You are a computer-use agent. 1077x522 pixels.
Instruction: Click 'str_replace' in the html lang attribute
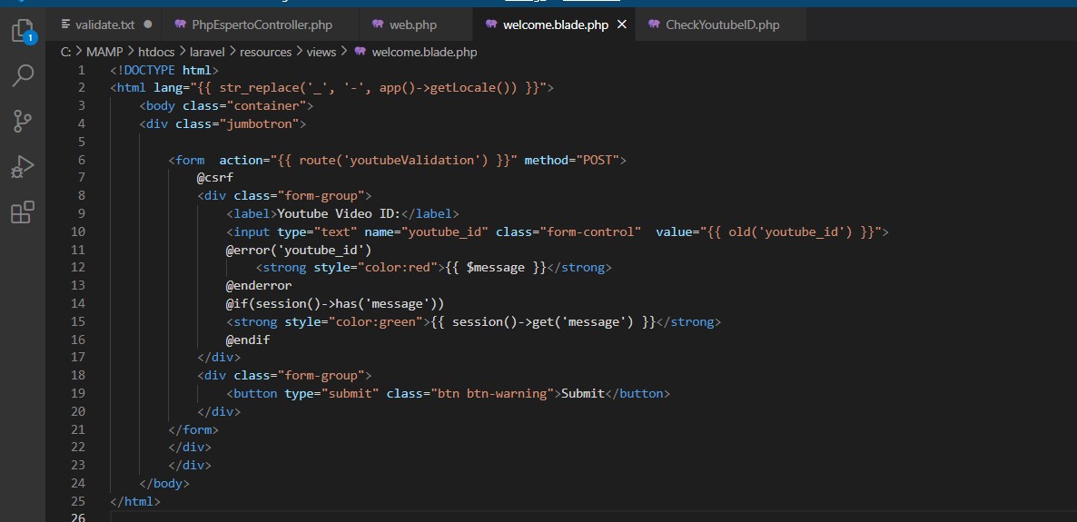259,88
